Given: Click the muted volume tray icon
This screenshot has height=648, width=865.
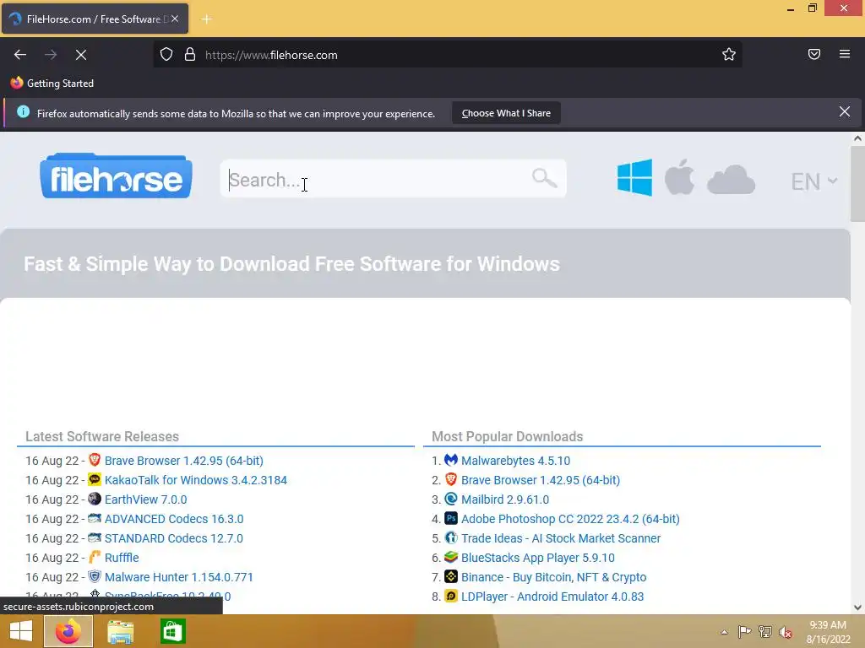Looking at the screenshot, I should [x=786, y=632].
